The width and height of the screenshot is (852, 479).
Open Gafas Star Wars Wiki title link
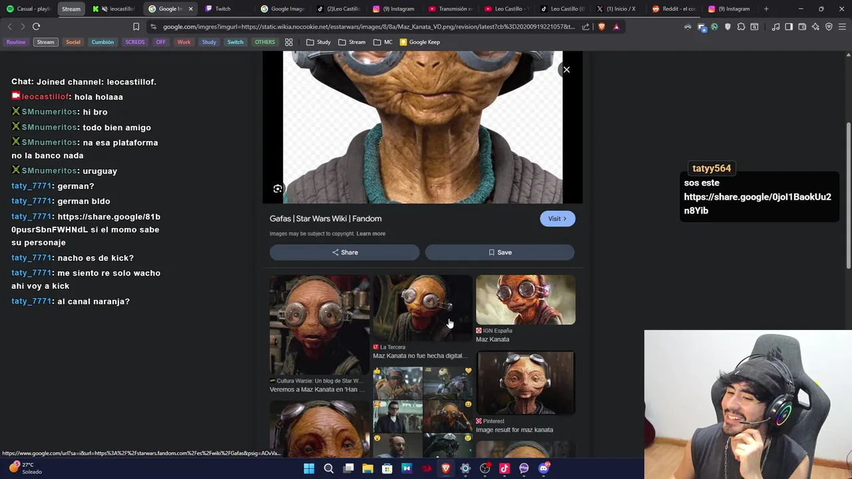point(325,218)
